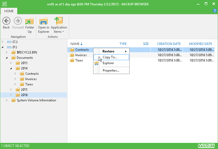Select the (C:) drive in tree
This screenshot has width=218, height=149.
(15, 42)
